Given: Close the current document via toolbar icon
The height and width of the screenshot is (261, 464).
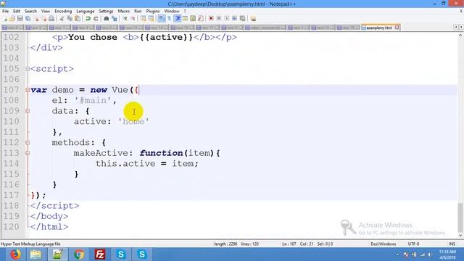Looking at the screenshot, I should pyautogui.click(x=36, y=19).
